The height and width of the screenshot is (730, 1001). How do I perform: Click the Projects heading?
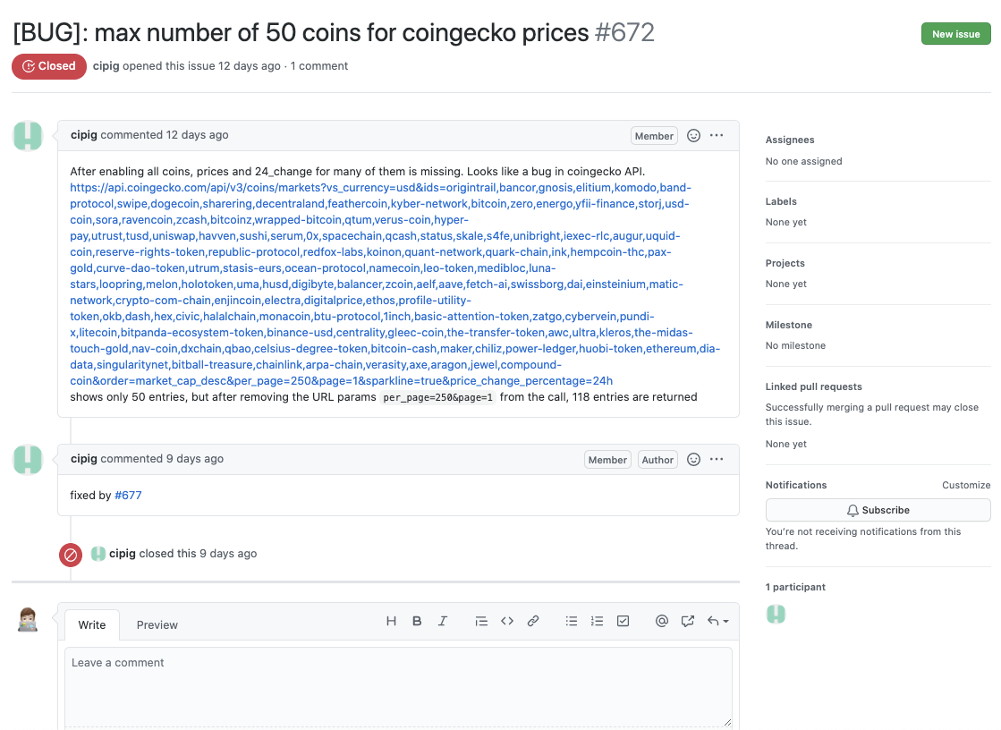pos(785,263)
